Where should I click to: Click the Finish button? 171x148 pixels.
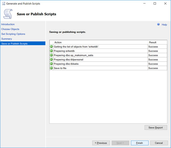140,143
